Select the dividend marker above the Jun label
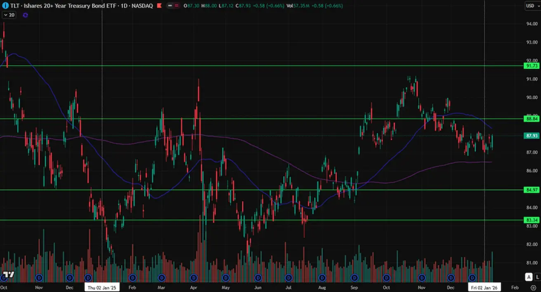 point(258,278)
